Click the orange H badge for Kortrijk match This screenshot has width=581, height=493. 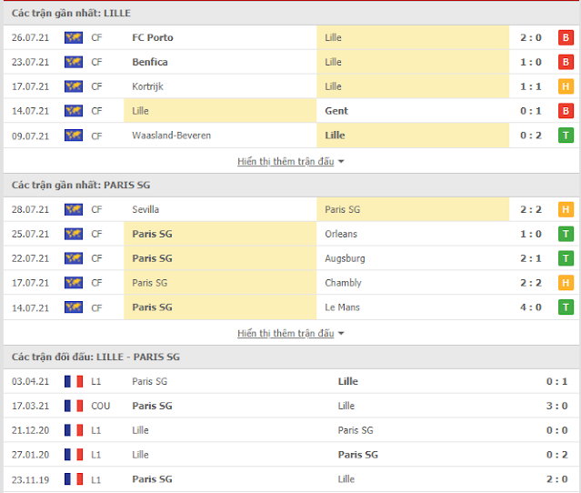coord(566,86)
